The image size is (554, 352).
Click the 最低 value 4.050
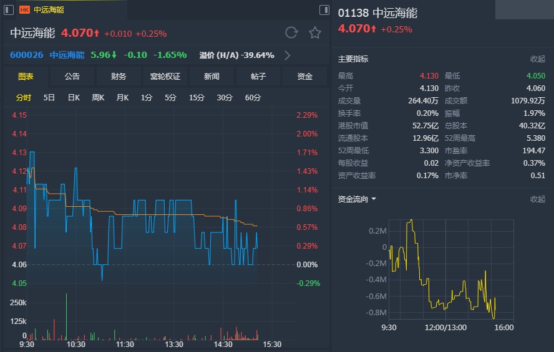click(536, 76)
